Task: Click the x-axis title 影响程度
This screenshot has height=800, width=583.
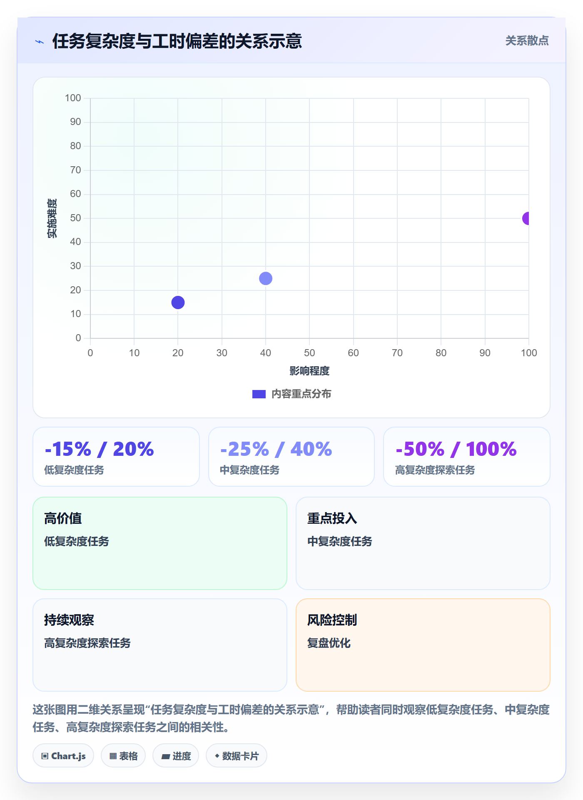Action: pos(309,371)
